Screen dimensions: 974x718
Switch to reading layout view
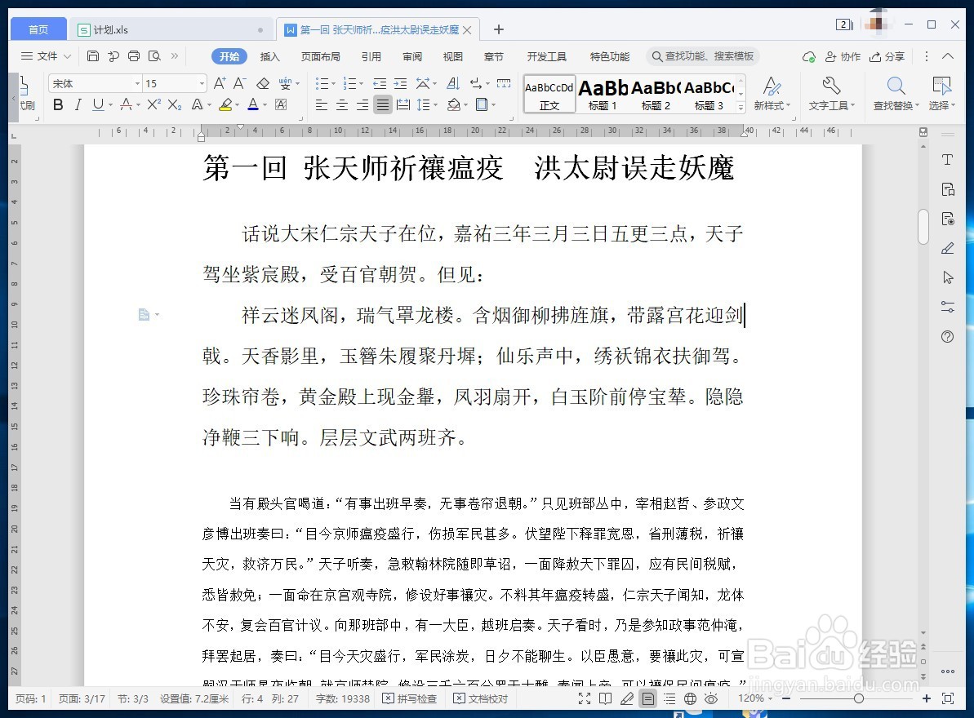(606, 698)
